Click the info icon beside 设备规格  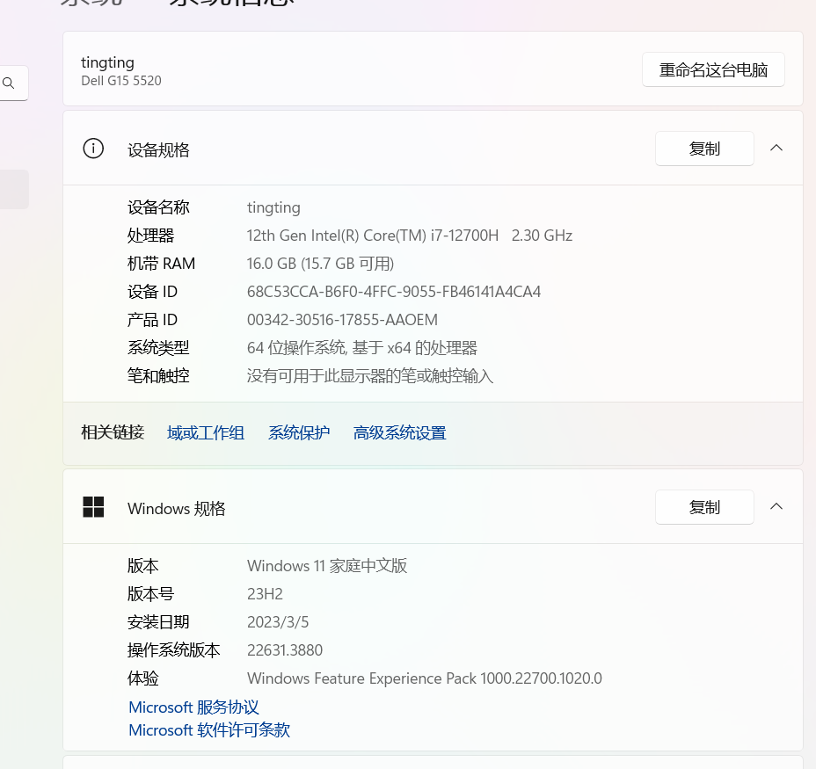[93, 149]
